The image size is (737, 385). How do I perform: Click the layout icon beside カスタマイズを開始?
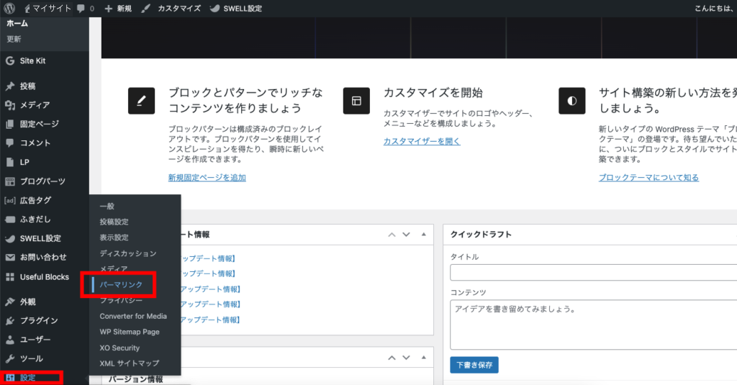click(356, 101)
